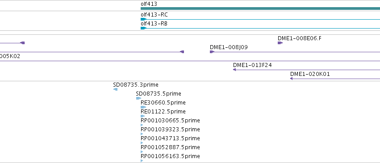Select the DME1-008E06.F arrow marker
The image size is (380, 163).
click(280, 43)
